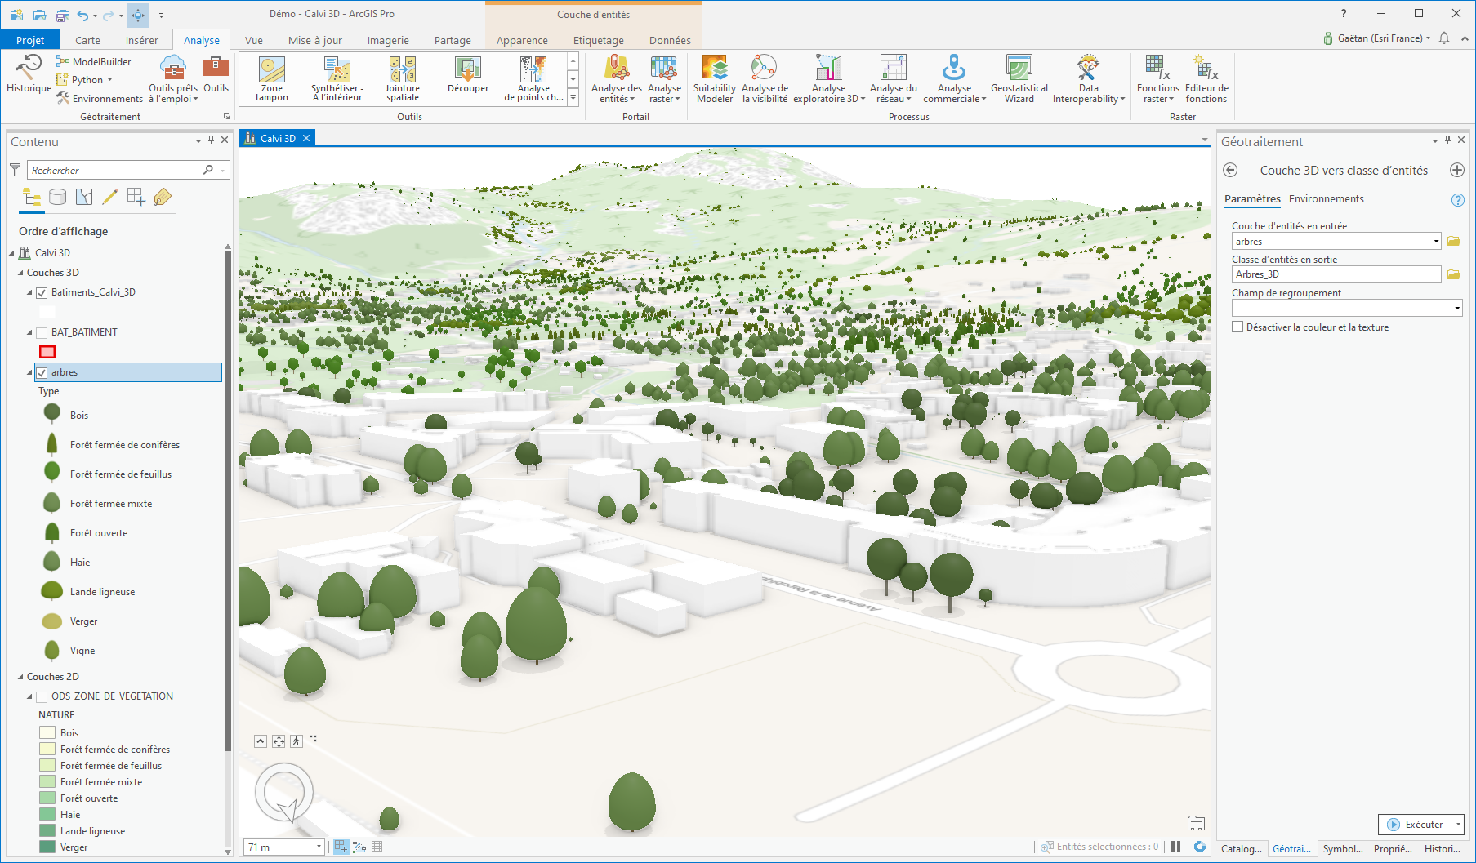The height and width of the screenshot is (863, 1476).
Task: Show list by labeling
Action: tap(163, 197)
